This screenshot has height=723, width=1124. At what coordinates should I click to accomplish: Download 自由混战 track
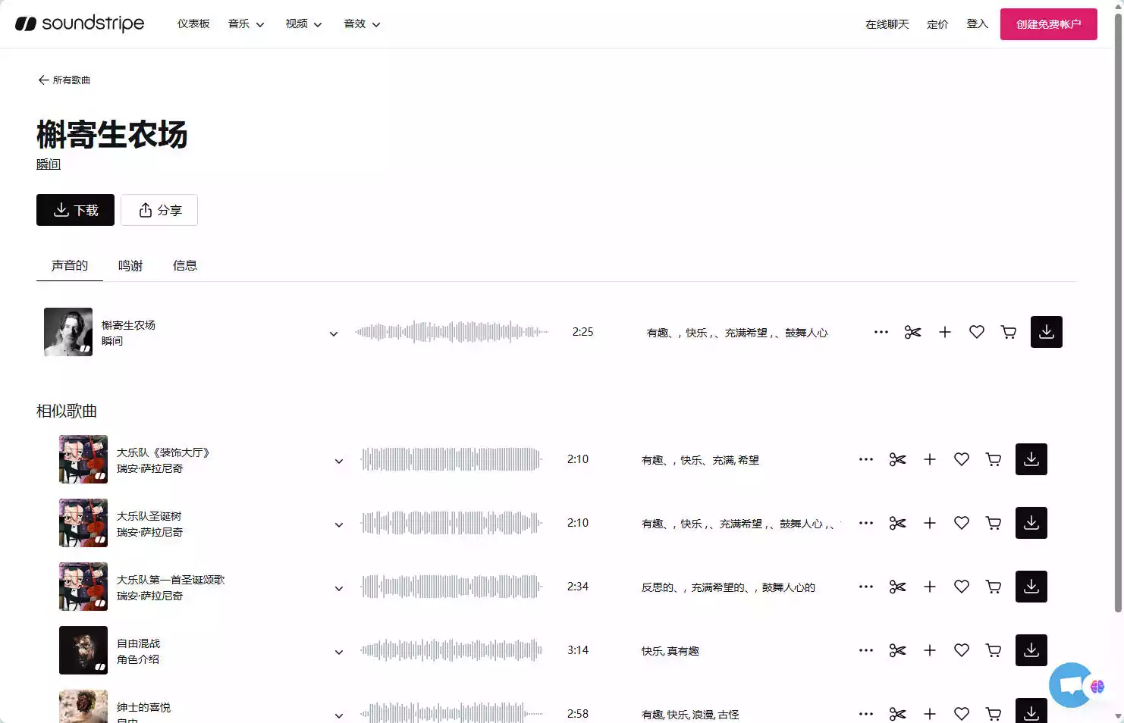(1031, 650)
